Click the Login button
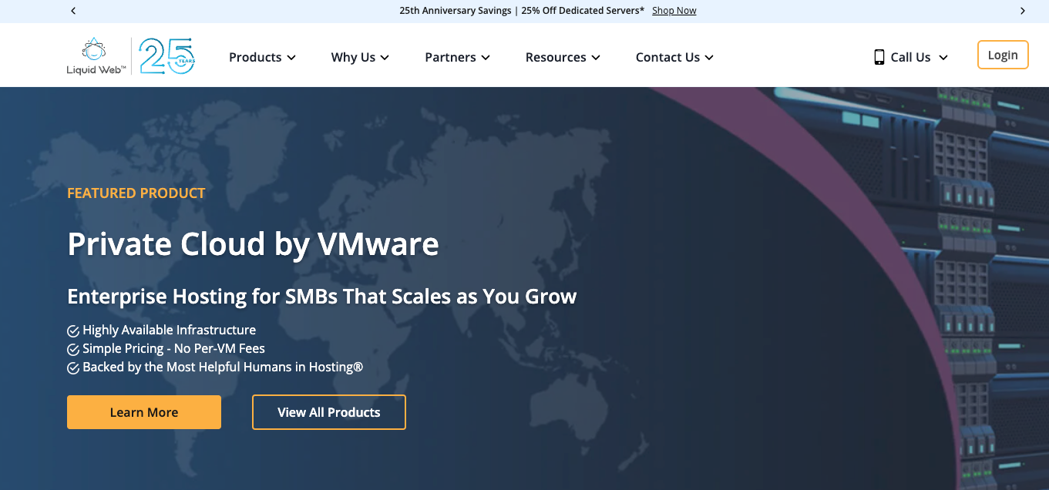Viewport: 1049px width, 490px height. click(1003, 55)
